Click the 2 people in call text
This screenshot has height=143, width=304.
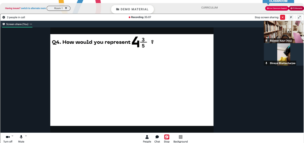point(16,17)
